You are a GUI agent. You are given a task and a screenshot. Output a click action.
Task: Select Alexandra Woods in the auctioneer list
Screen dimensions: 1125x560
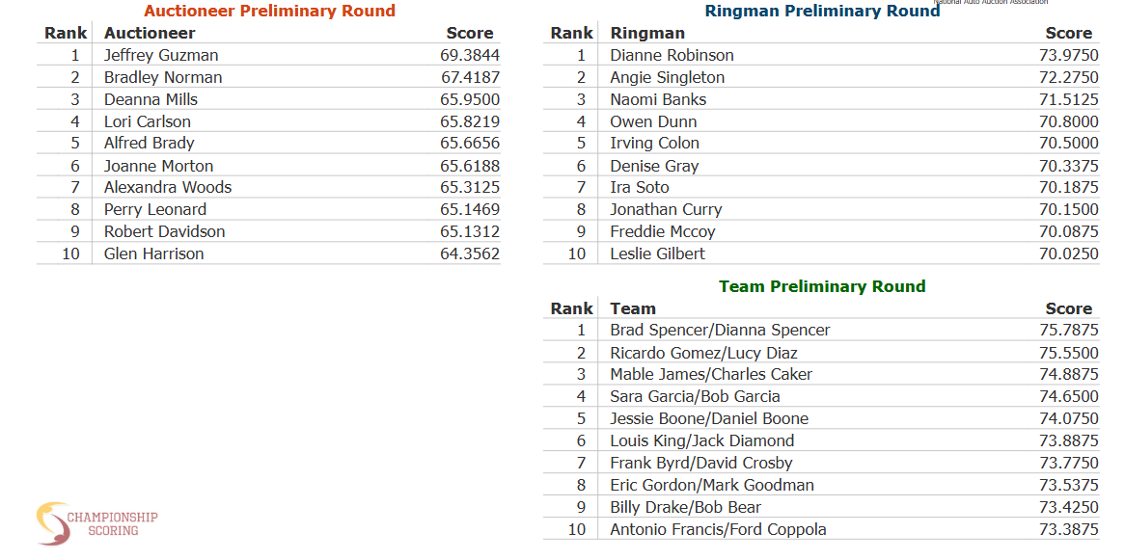tap(168, 187)
